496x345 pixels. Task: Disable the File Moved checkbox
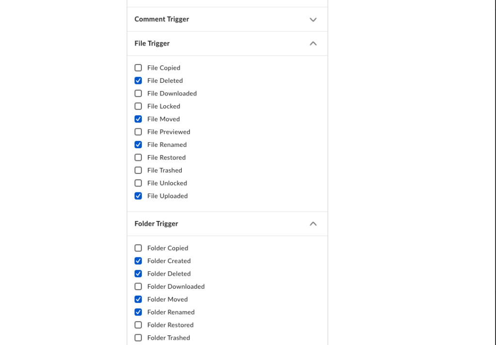pos(139,119)
